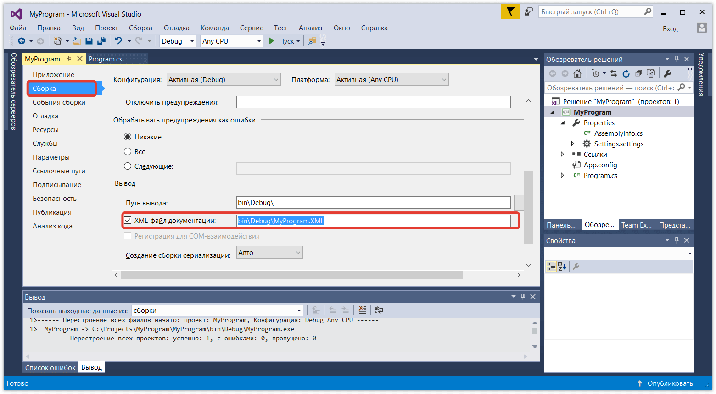Screen dimensions: 716x394
Task: Open the Сервис menu
Action: coord(252,28)
